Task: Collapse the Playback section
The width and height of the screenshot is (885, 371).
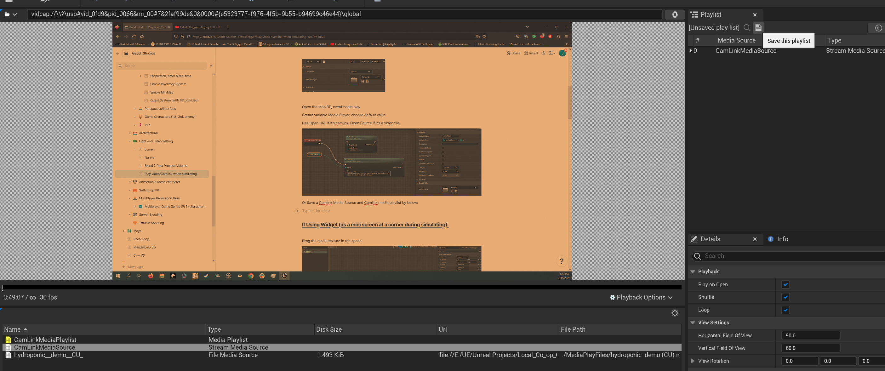Action: 693,272
